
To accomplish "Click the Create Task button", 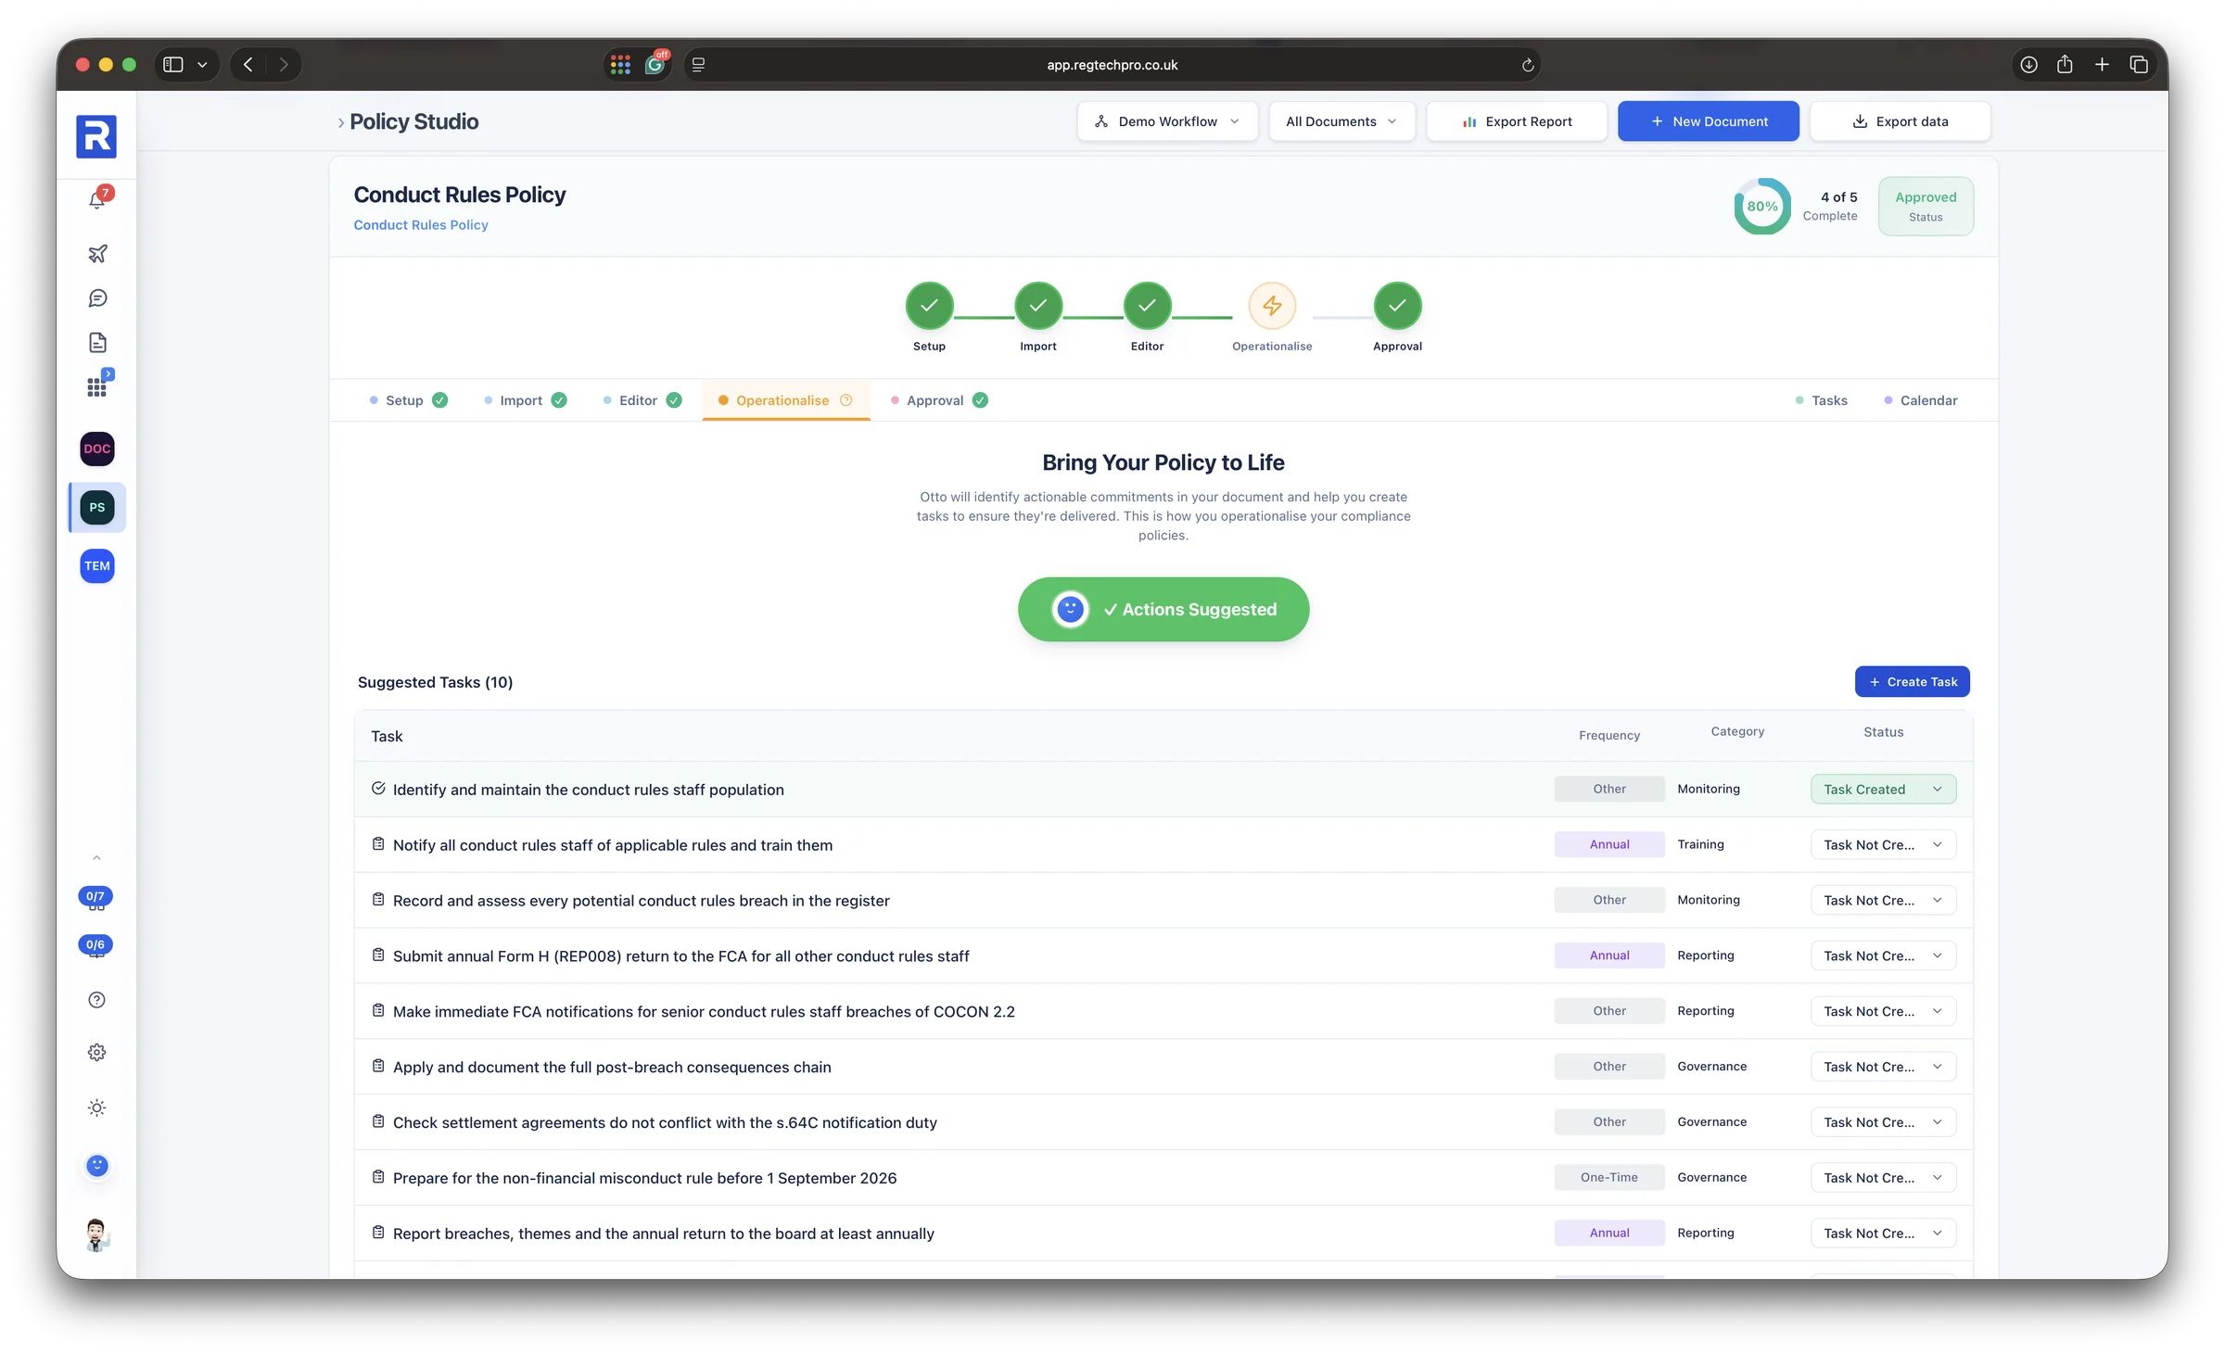I will (x=1912, y=681).
